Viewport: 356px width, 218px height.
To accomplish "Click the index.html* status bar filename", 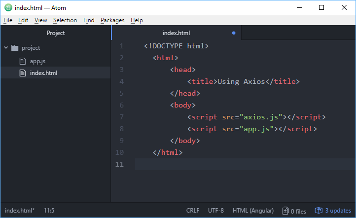I will (x=20, y=211).
